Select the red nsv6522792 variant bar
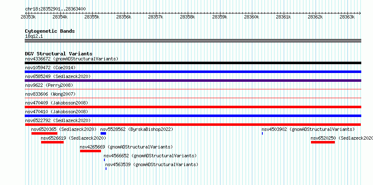The height and width of the screenshot is (185, 373). coord(193,125)
